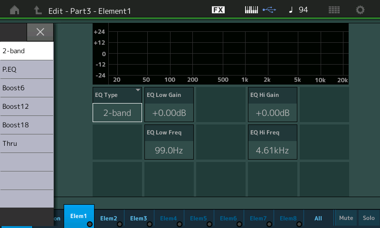Image resolution: width=380 pixels, height=228 pixels.
Task: Toggle Elem3 on/off indicator circle
Action: (150, 224)
